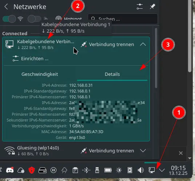The width and height of the screenshot is (195, 181).
Task: Open the battery tray icon
Action: click(x=108, y=170)
